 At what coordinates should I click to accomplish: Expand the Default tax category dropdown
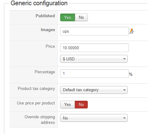pos(94,90)
